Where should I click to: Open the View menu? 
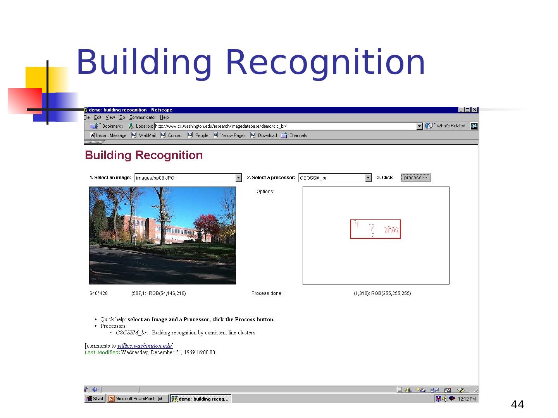point(110,117)
